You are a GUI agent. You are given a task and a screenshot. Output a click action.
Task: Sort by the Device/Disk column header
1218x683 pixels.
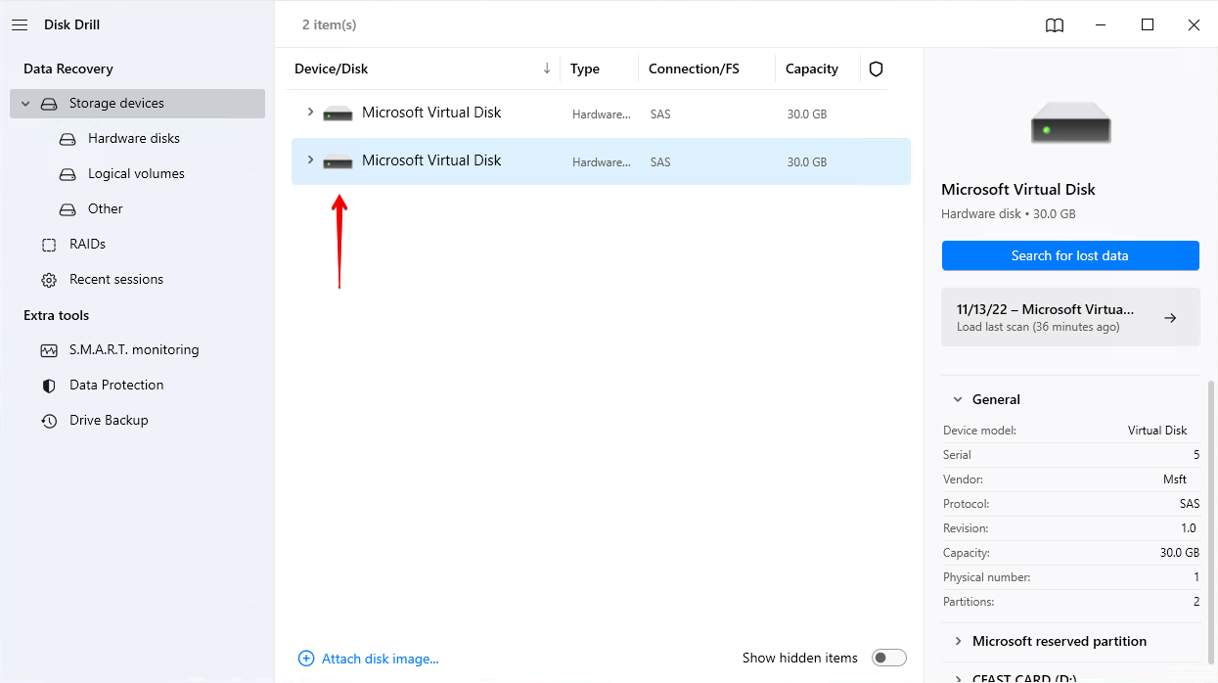coord(331,68)
